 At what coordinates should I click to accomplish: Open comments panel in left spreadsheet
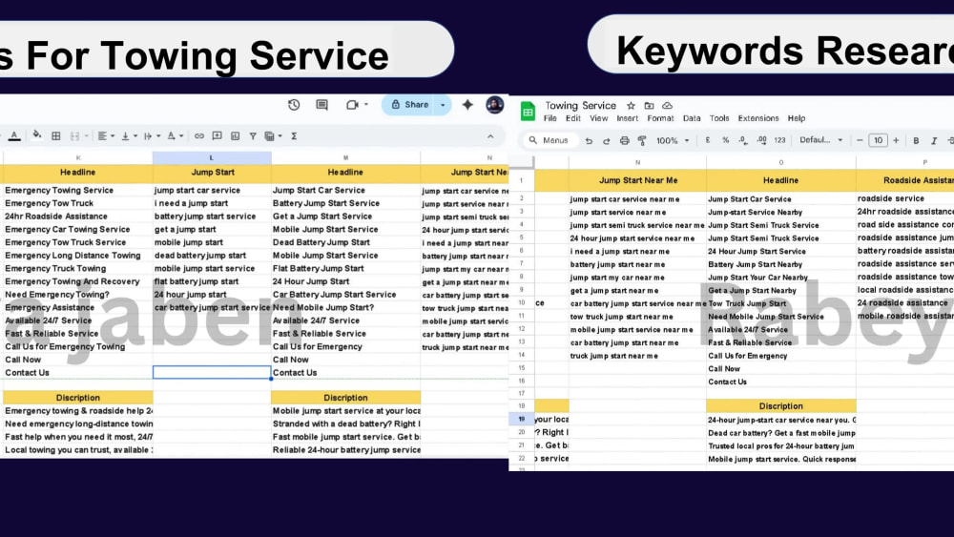click(321, 105)
